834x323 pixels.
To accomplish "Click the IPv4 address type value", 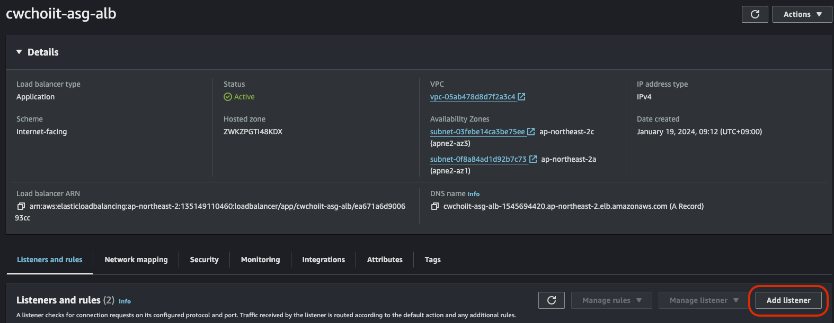I will click(x=644, y=97).
